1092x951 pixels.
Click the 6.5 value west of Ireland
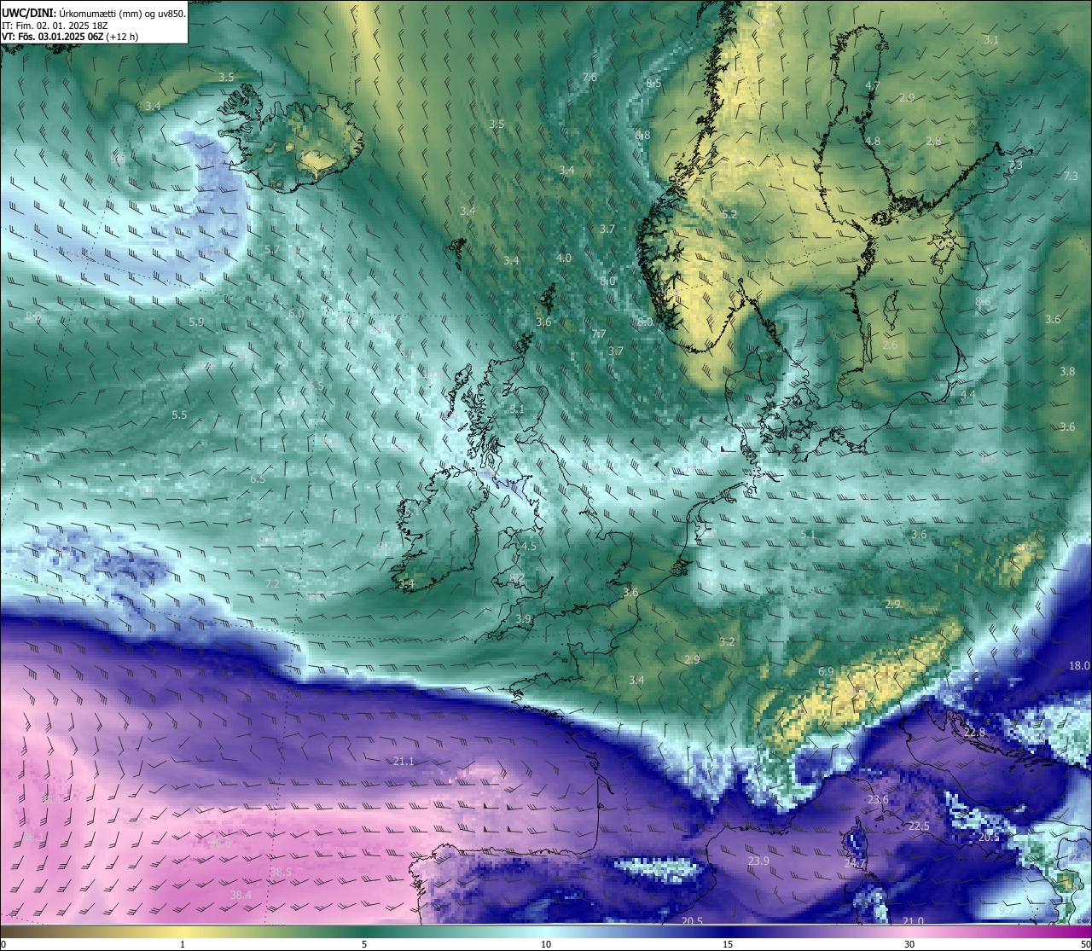[258, 479]
